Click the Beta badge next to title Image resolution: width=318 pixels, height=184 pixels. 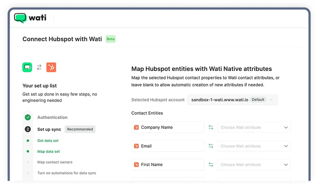point(110,39)
